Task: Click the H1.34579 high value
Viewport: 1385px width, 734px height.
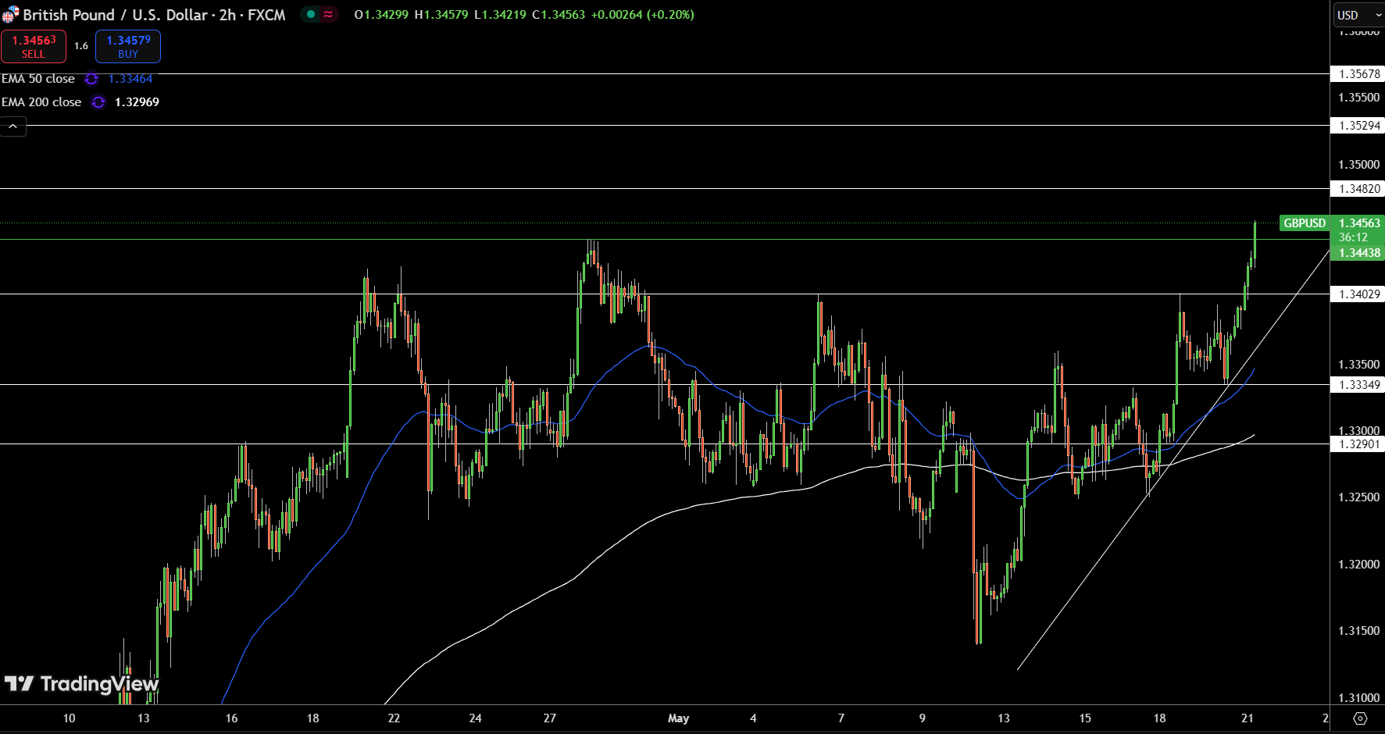Action: coord(441,15)
